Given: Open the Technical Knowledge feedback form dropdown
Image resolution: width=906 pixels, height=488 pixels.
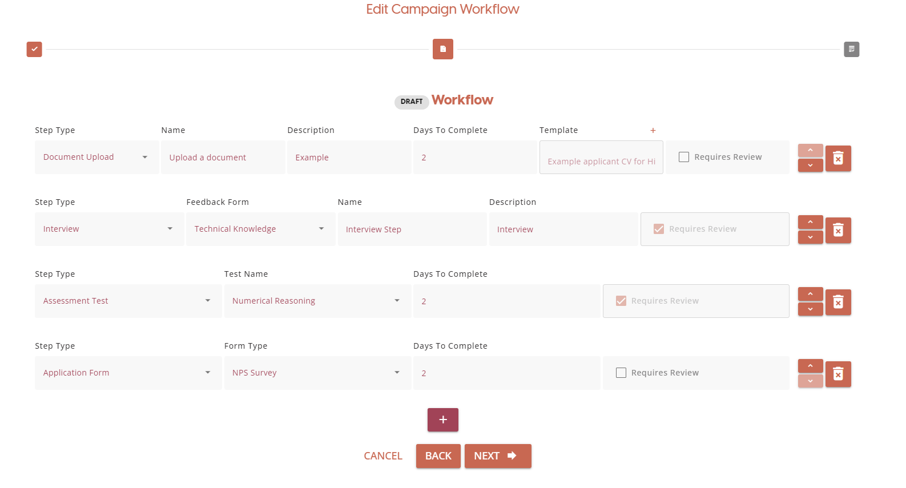Looking at the screenshot, I should click(260, 229).
